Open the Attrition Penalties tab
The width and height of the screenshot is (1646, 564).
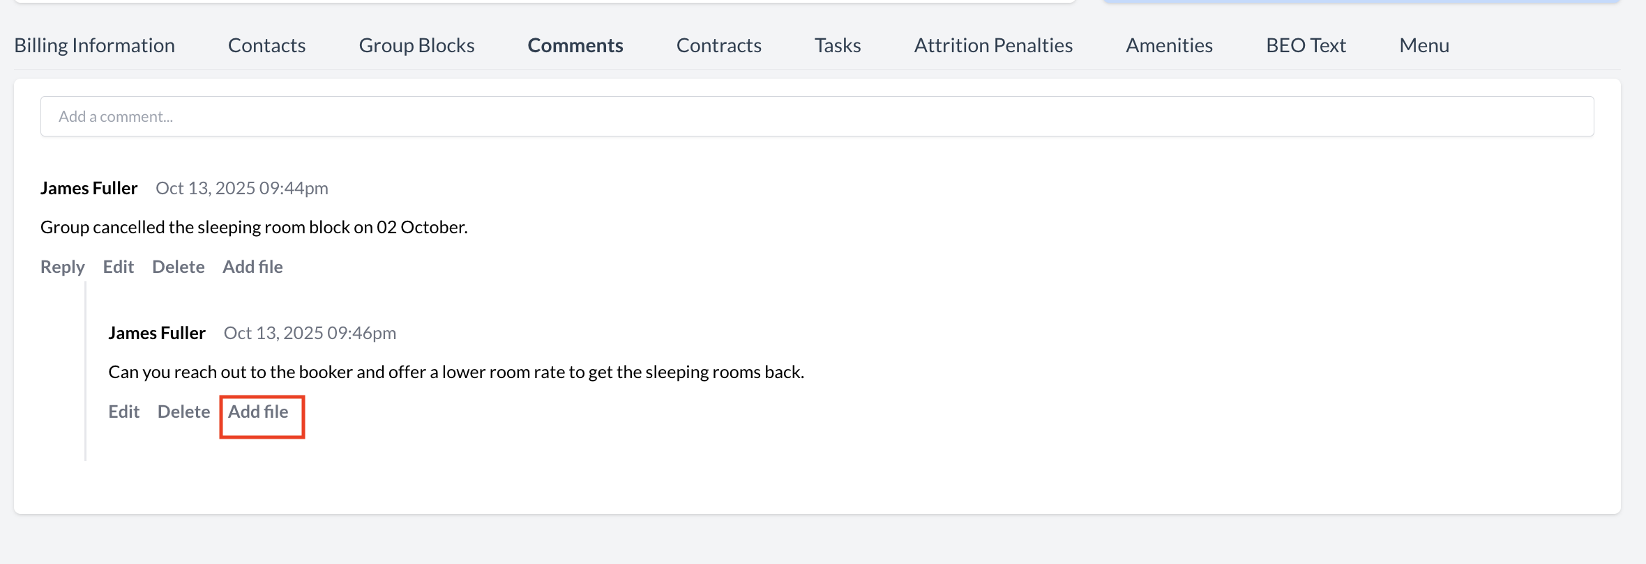point(992,45)
